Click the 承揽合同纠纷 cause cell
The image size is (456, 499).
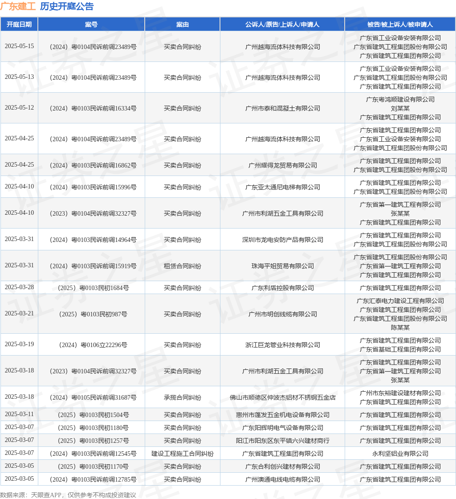(183, 397)
